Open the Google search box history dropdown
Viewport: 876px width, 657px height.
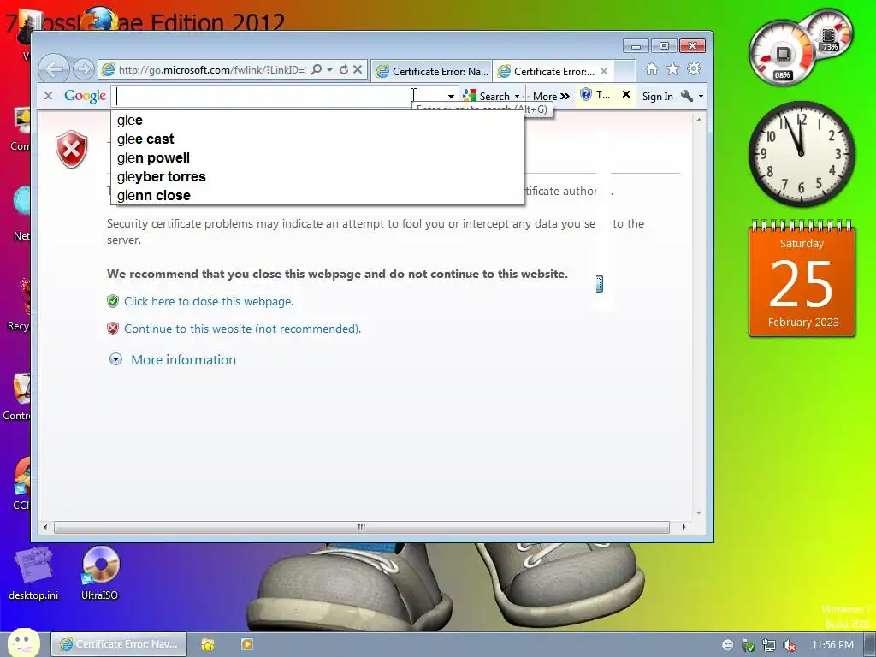point(451,97)
